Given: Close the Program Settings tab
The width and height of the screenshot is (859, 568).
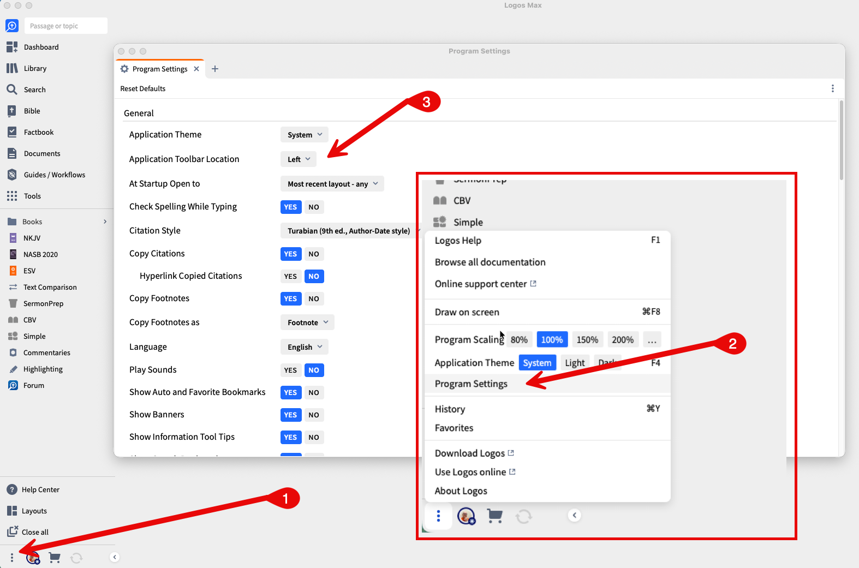Looking at the screenshot, I should (196, 69).
